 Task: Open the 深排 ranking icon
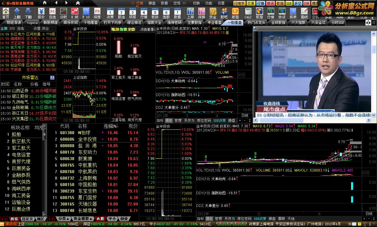(201, 13)
